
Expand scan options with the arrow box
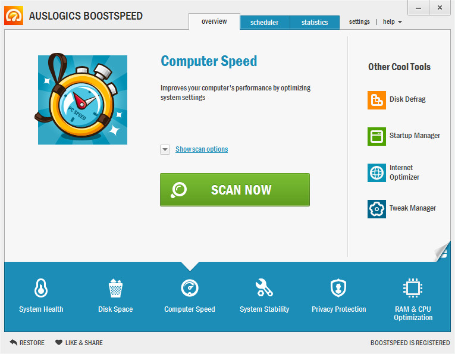[165, 150]
